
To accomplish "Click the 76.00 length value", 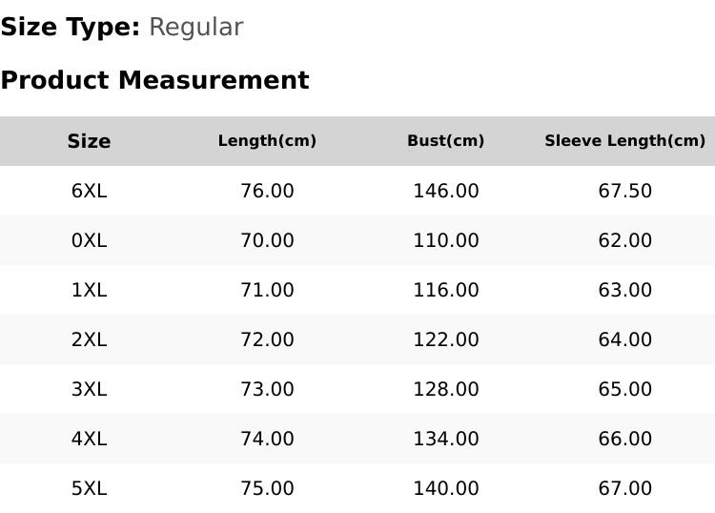I will click(267, 191).
